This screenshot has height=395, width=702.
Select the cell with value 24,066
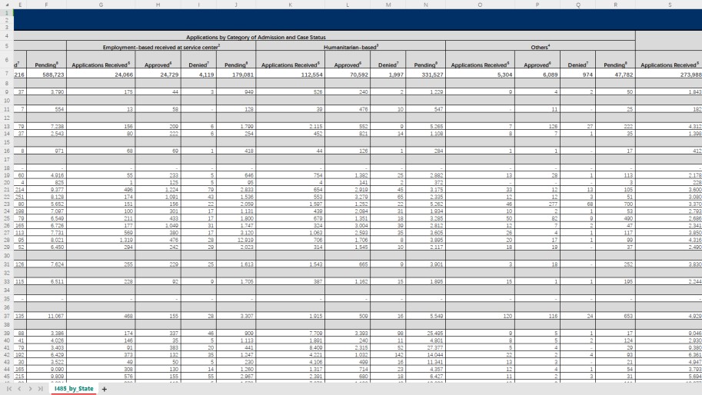[x=101, y=75]
